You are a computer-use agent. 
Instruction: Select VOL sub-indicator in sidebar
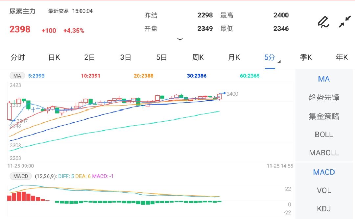(x=324, y=190)
